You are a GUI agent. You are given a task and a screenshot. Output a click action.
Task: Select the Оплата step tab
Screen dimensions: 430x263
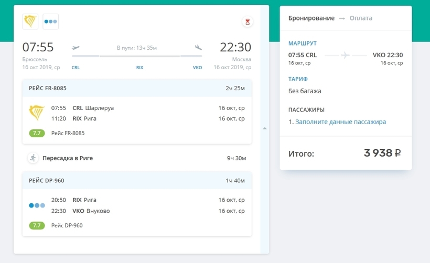(x=361, y=18)
